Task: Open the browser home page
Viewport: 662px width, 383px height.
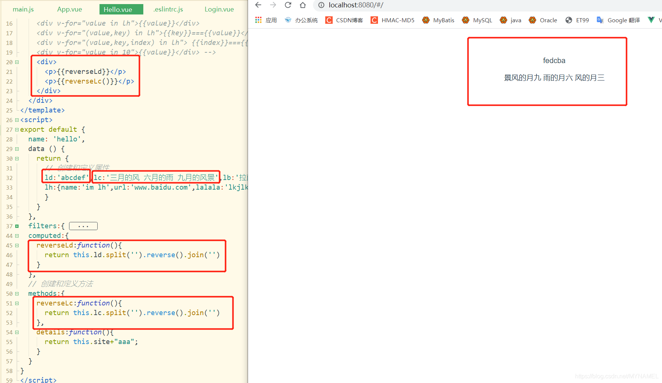Action: point(303,5)
